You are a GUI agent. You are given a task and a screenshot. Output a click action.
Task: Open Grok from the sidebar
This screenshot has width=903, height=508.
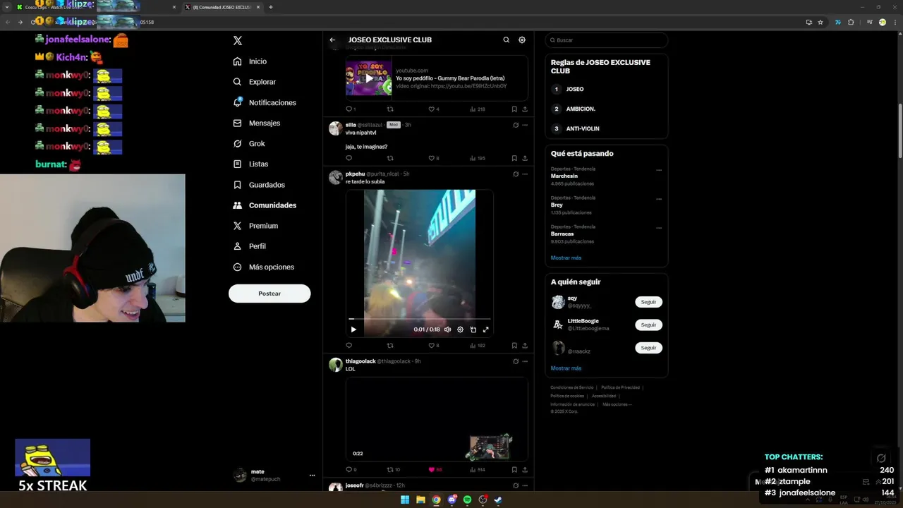[249, 143]
